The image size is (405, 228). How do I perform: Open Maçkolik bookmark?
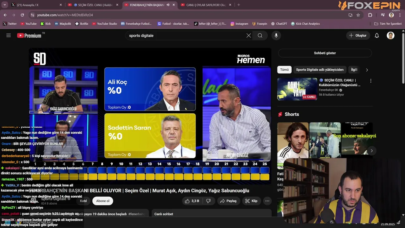coord(63,24)
